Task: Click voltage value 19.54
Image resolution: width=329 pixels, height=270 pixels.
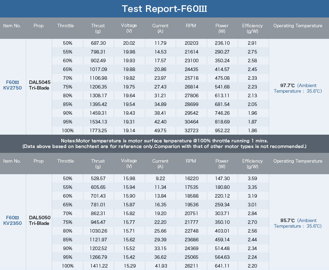Action: point(129,104)
